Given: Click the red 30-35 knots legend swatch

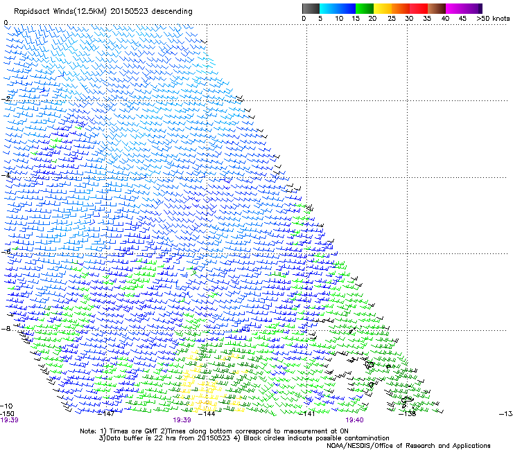Looking at the screenshot, I should click(x=419, y=8).
